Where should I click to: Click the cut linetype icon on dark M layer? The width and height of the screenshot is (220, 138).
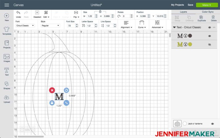tap(186, 36)
